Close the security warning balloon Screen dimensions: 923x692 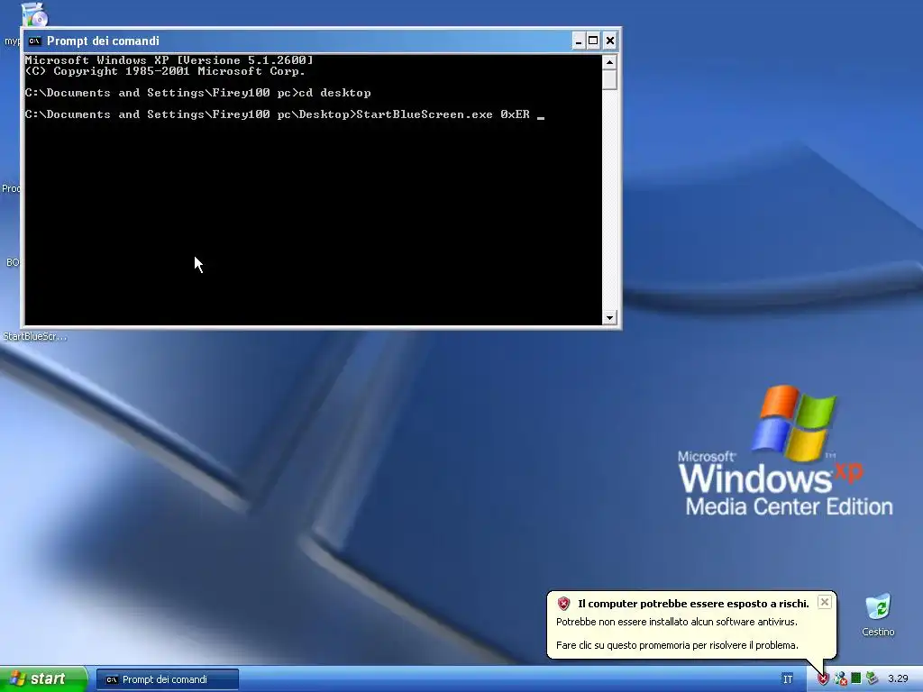click(825, 602)
